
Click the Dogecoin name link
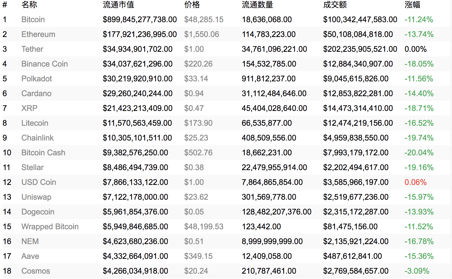[x=38, y=212]
